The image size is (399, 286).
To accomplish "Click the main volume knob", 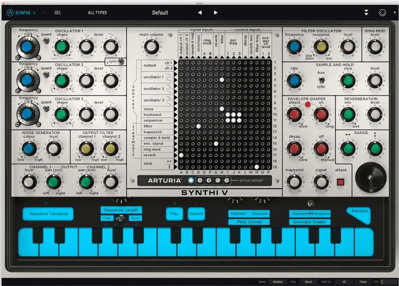I will [x=152, y=47].
